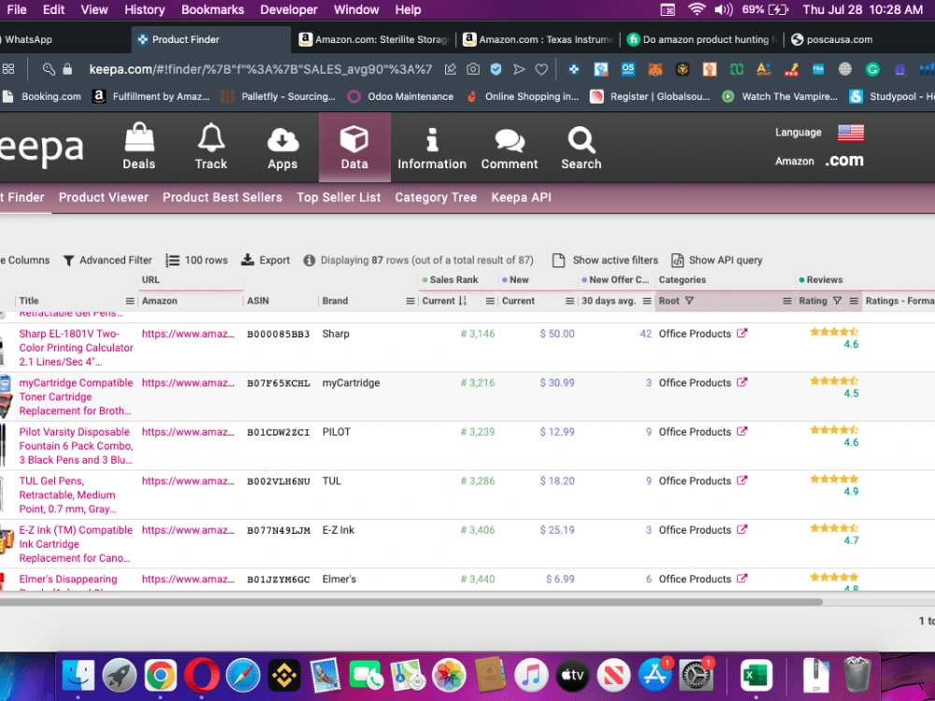Open Booking.com bookmark

[x=42, y=96]
